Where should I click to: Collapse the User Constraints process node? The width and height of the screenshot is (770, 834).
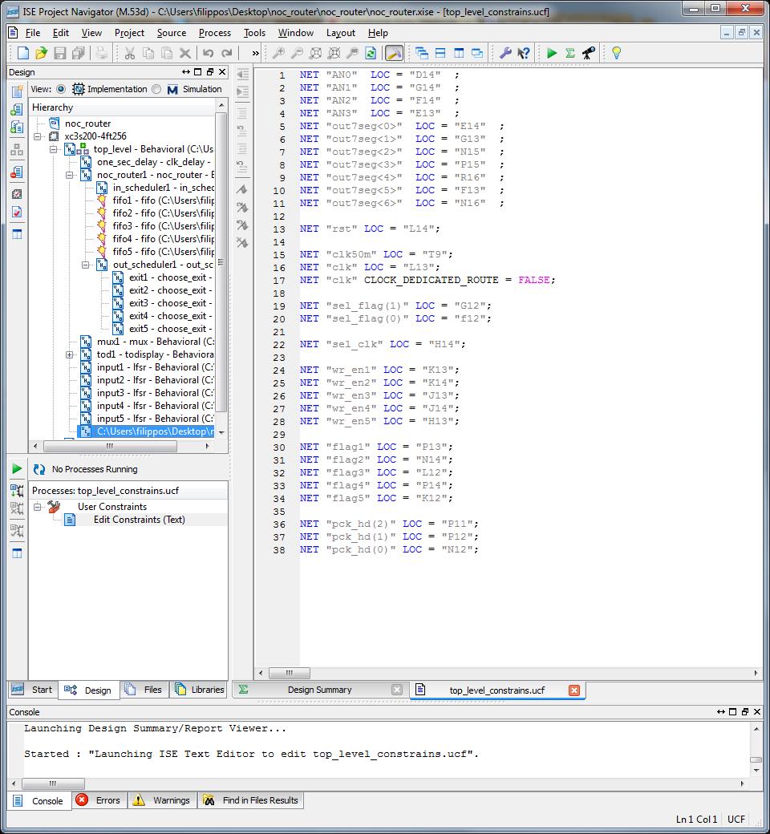(x=37, y=507)
